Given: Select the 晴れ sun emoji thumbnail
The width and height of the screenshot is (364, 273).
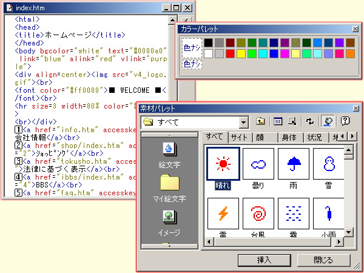Looking at the screenshot, I should click(x=223, y=164).
